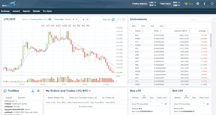The width and height of the screenshot is (216, 115).
Task: Click EMA period field showing 5
Action: [x=78, y=19]
